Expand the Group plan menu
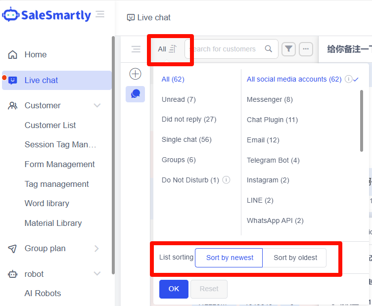Image resolution: width=372 pixels, height=306 pixels. [x=96, y=248]
